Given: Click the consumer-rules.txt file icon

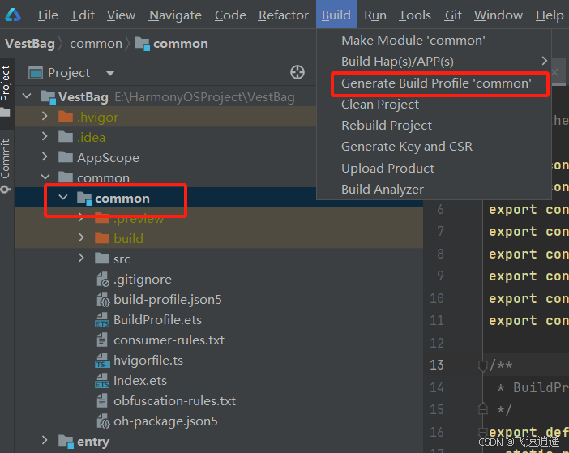Looking at the screenshot, I should point(102,340).
